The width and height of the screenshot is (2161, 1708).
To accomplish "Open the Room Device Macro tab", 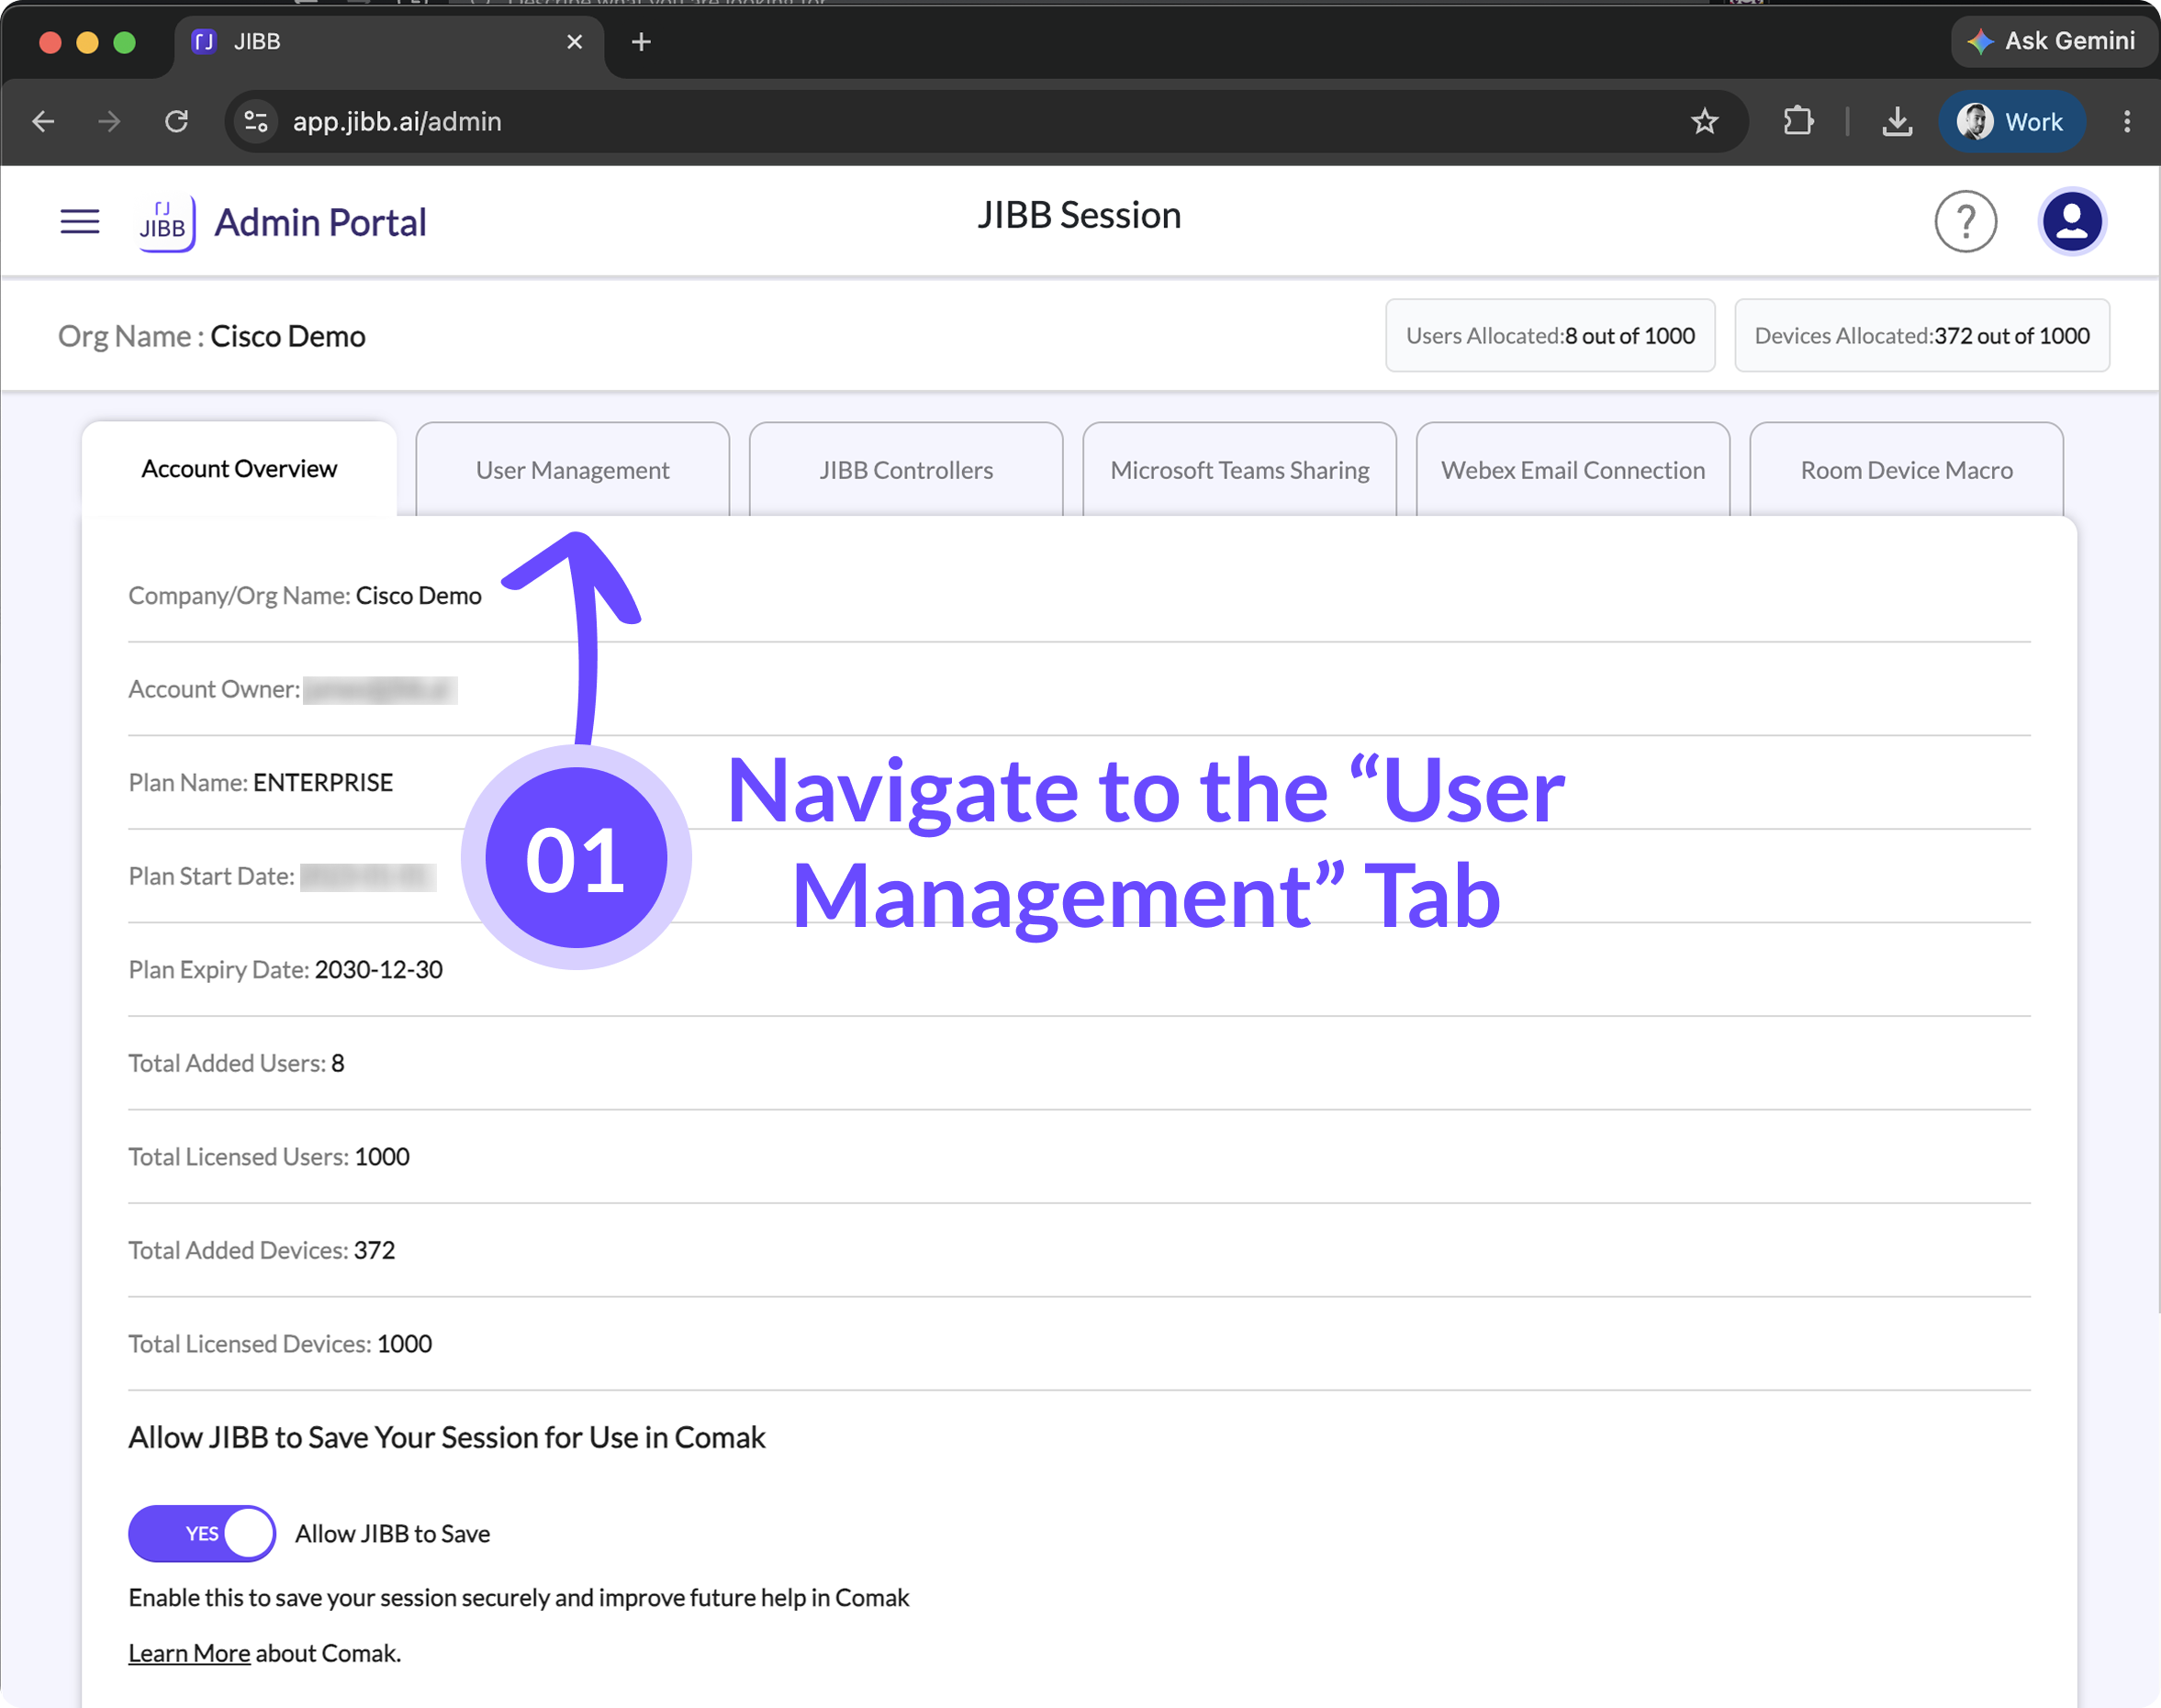I will coord(1906,470).
